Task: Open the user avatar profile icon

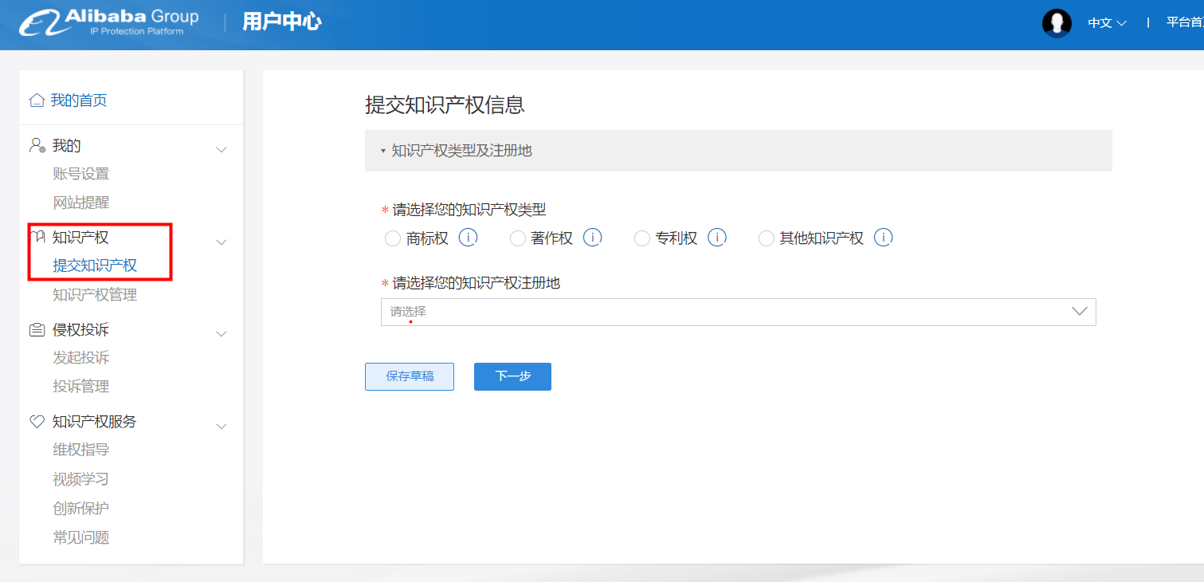Action: [1057, 23]
